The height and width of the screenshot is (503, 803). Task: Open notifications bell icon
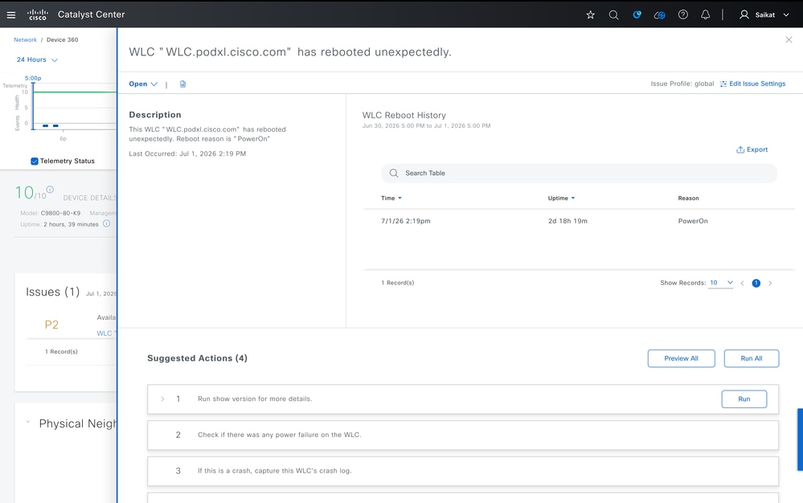pos(705,14)
